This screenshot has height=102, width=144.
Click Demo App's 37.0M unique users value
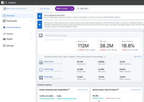pos(80,77)
